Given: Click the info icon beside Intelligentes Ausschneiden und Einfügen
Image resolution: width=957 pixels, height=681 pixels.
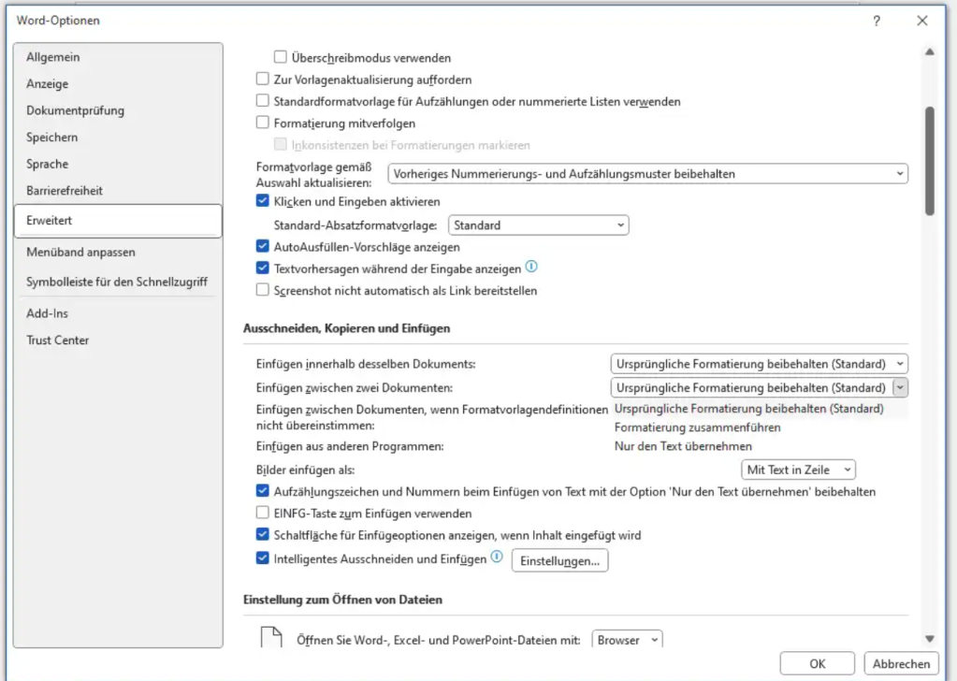Looking at the screenshot, I should coord(496,558).
